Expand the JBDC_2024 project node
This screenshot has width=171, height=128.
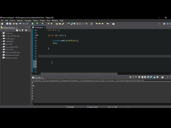[x=1, y=50]
